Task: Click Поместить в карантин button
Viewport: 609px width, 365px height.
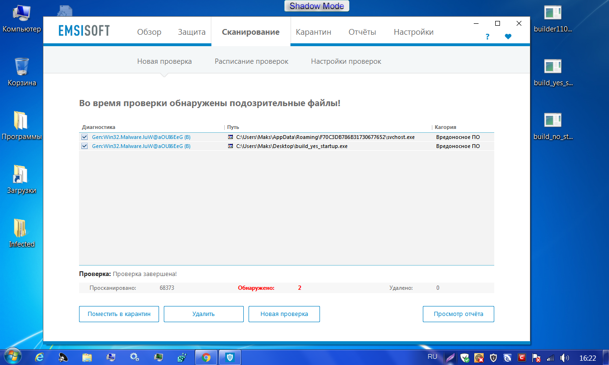Action: [119, 314]
